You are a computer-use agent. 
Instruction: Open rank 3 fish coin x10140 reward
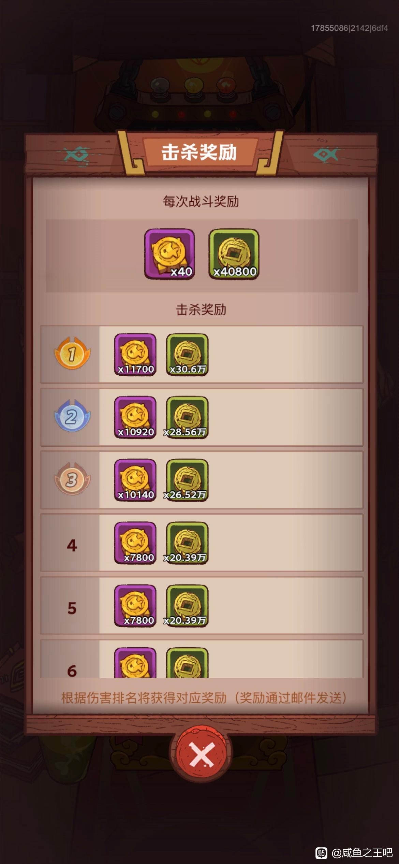tap(135, 480)
